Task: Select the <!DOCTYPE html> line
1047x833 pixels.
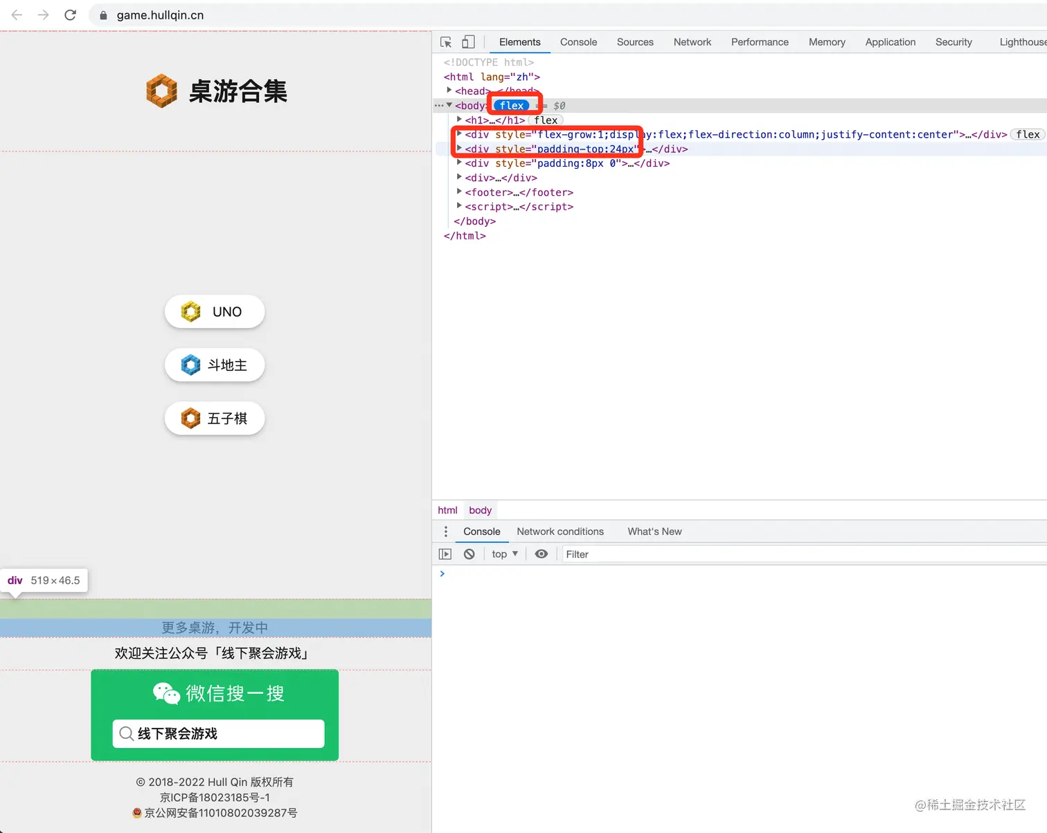Action: (x=489, y=62)
